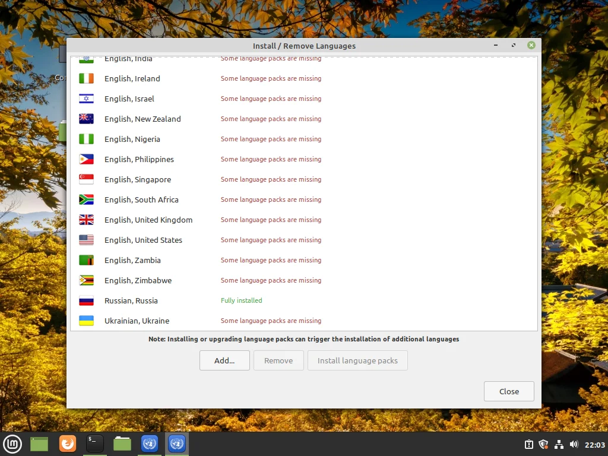Click the Add... button
Image resolution: width=608 pixels, height=456 pixels.
[x=224, y=360]
